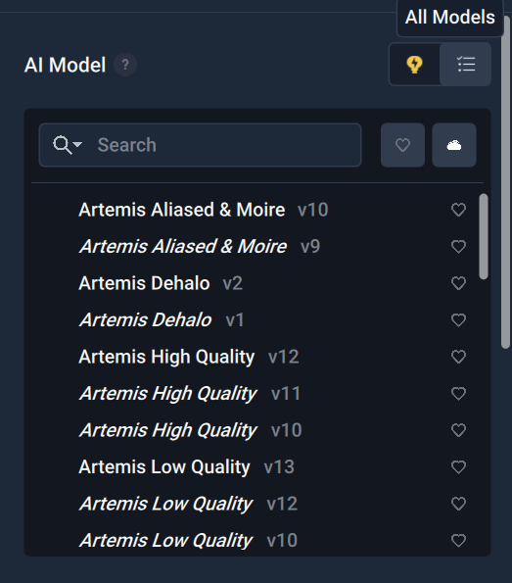The width and height of the screenshot is (512, 583).
Task: Favorite Artemis High Quality v10 heart
Action: (458, 430)
